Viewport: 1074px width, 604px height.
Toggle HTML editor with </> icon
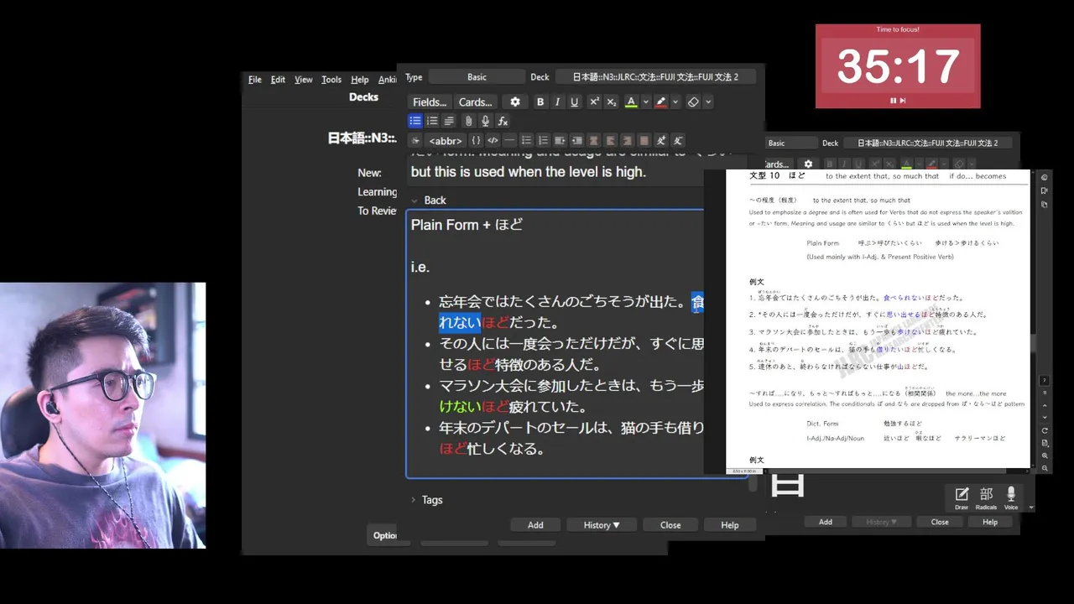coord(493,141)
